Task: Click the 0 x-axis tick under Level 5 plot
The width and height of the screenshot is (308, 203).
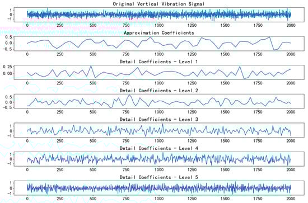Action: coord(27,199)
